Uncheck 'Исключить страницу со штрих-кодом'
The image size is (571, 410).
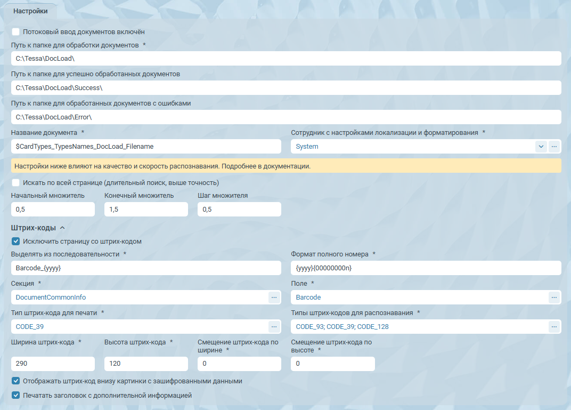coord(16,242)
